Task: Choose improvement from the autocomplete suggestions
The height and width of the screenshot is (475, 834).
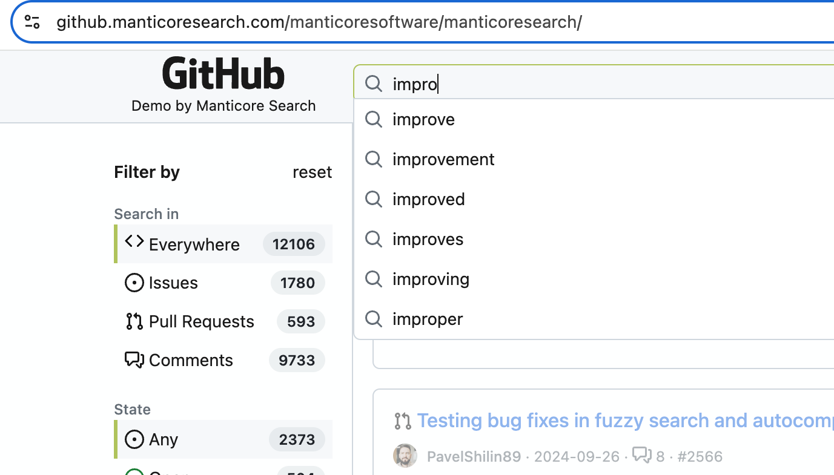Action: (443, 159)
